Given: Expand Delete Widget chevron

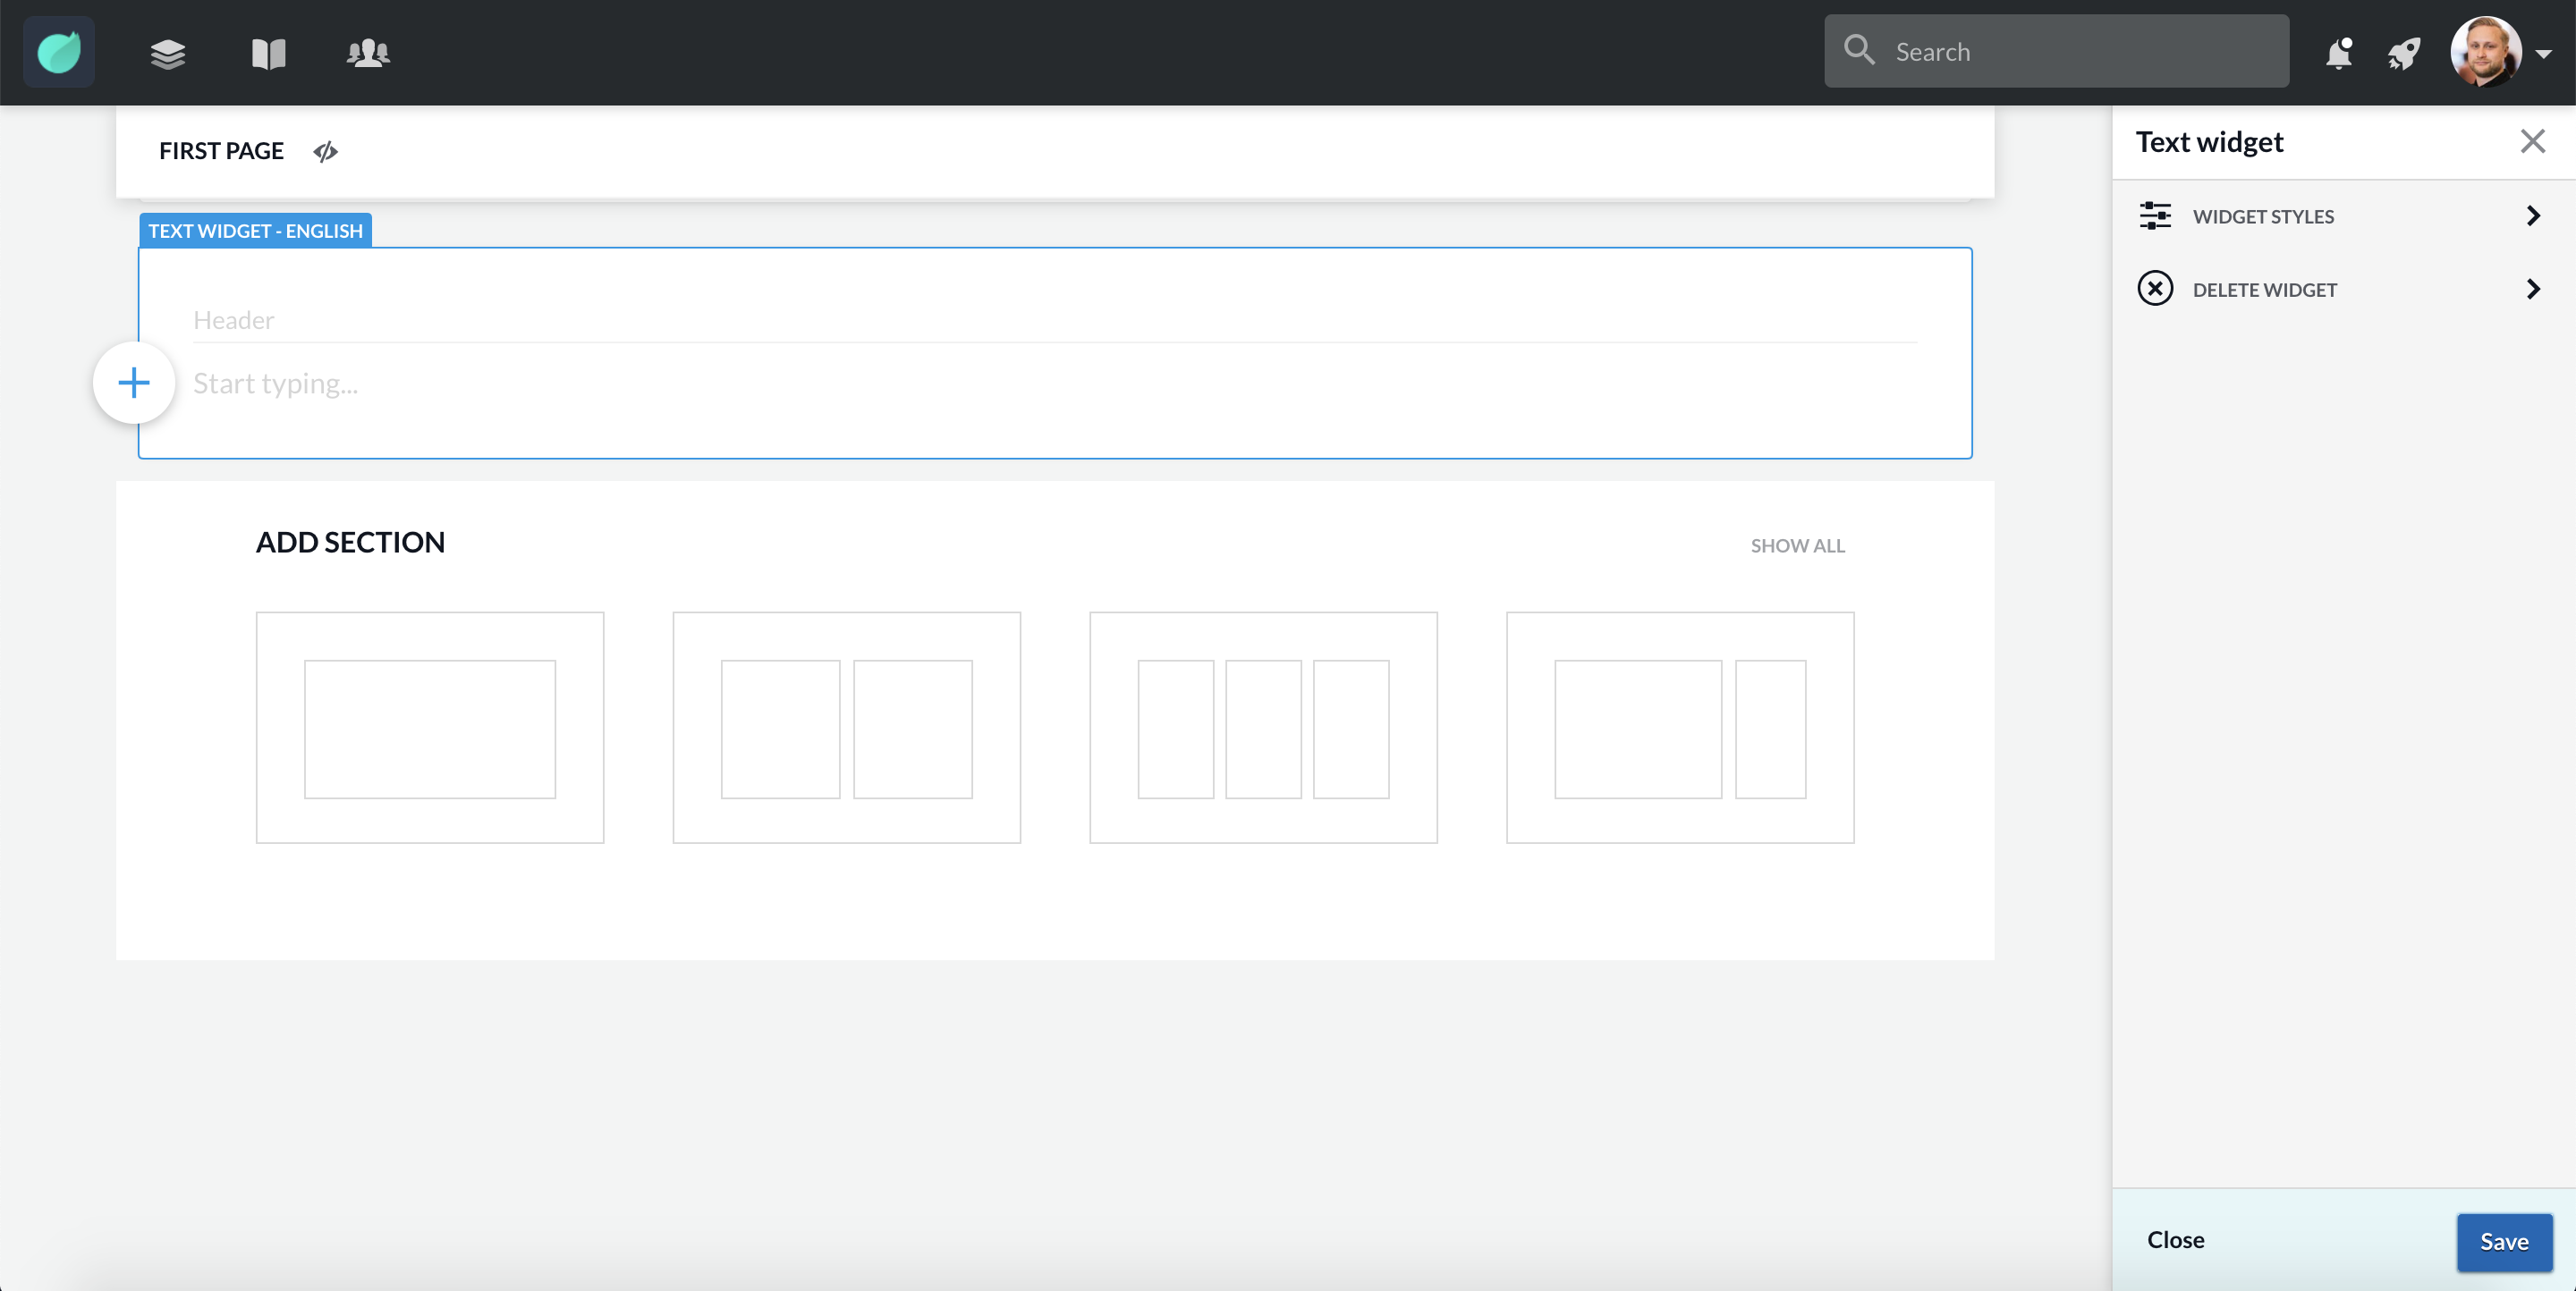Looking at the screenshot, I should tap(2532, 289).
